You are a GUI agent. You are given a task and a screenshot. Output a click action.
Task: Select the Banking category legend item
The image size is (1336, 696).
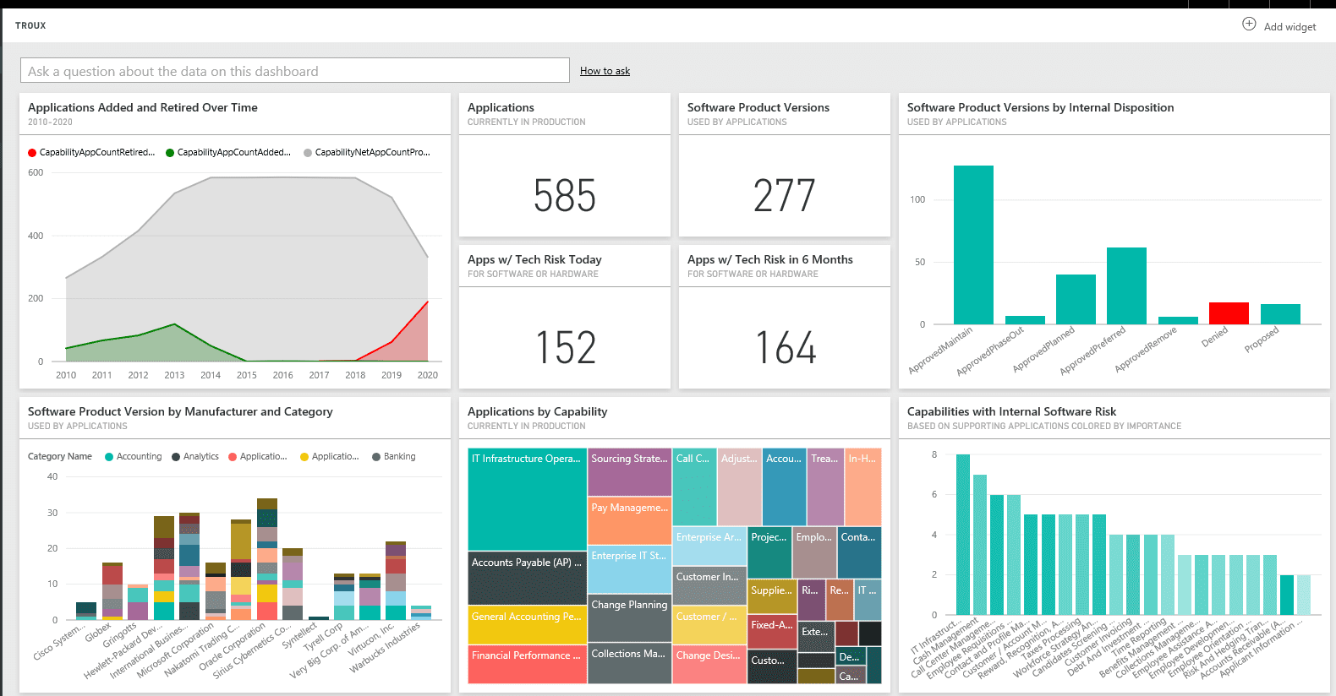394,457
